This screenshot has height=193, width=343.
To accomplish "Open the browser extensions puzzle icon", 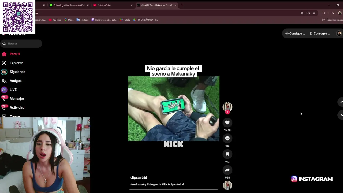I will click(x=323, y=13).
